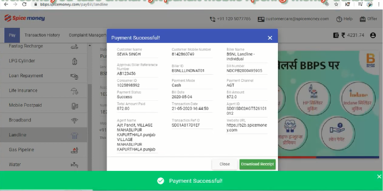Select Broadband in sidebar
Viewport: 383px width, 191px height.
(44, 120)
